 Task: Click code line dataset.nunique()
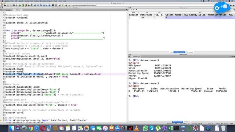(17, 18)
